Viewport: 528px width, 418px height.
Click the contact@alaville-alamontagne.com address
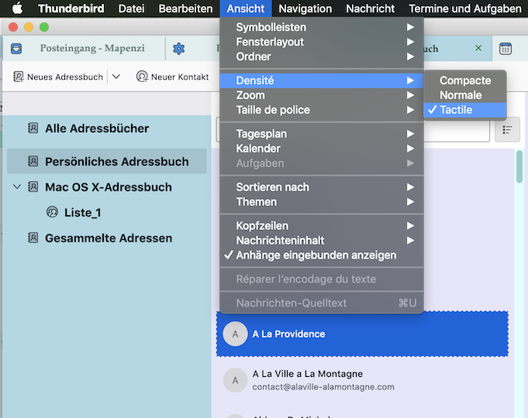pyautogui.click(x=323, y=387)
